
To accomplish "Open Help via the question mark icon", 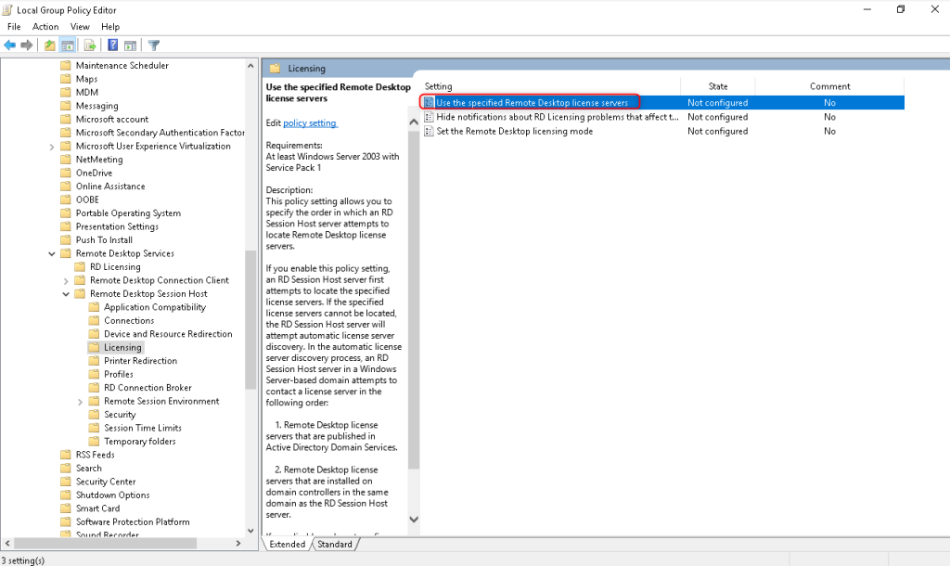I will click(x=112, y=45).
